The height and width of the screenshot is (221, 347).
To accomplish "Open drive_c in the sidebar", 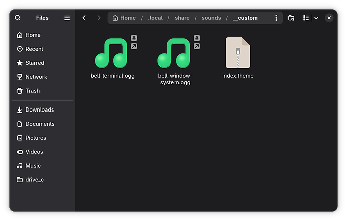I will [x=42, y=180].
